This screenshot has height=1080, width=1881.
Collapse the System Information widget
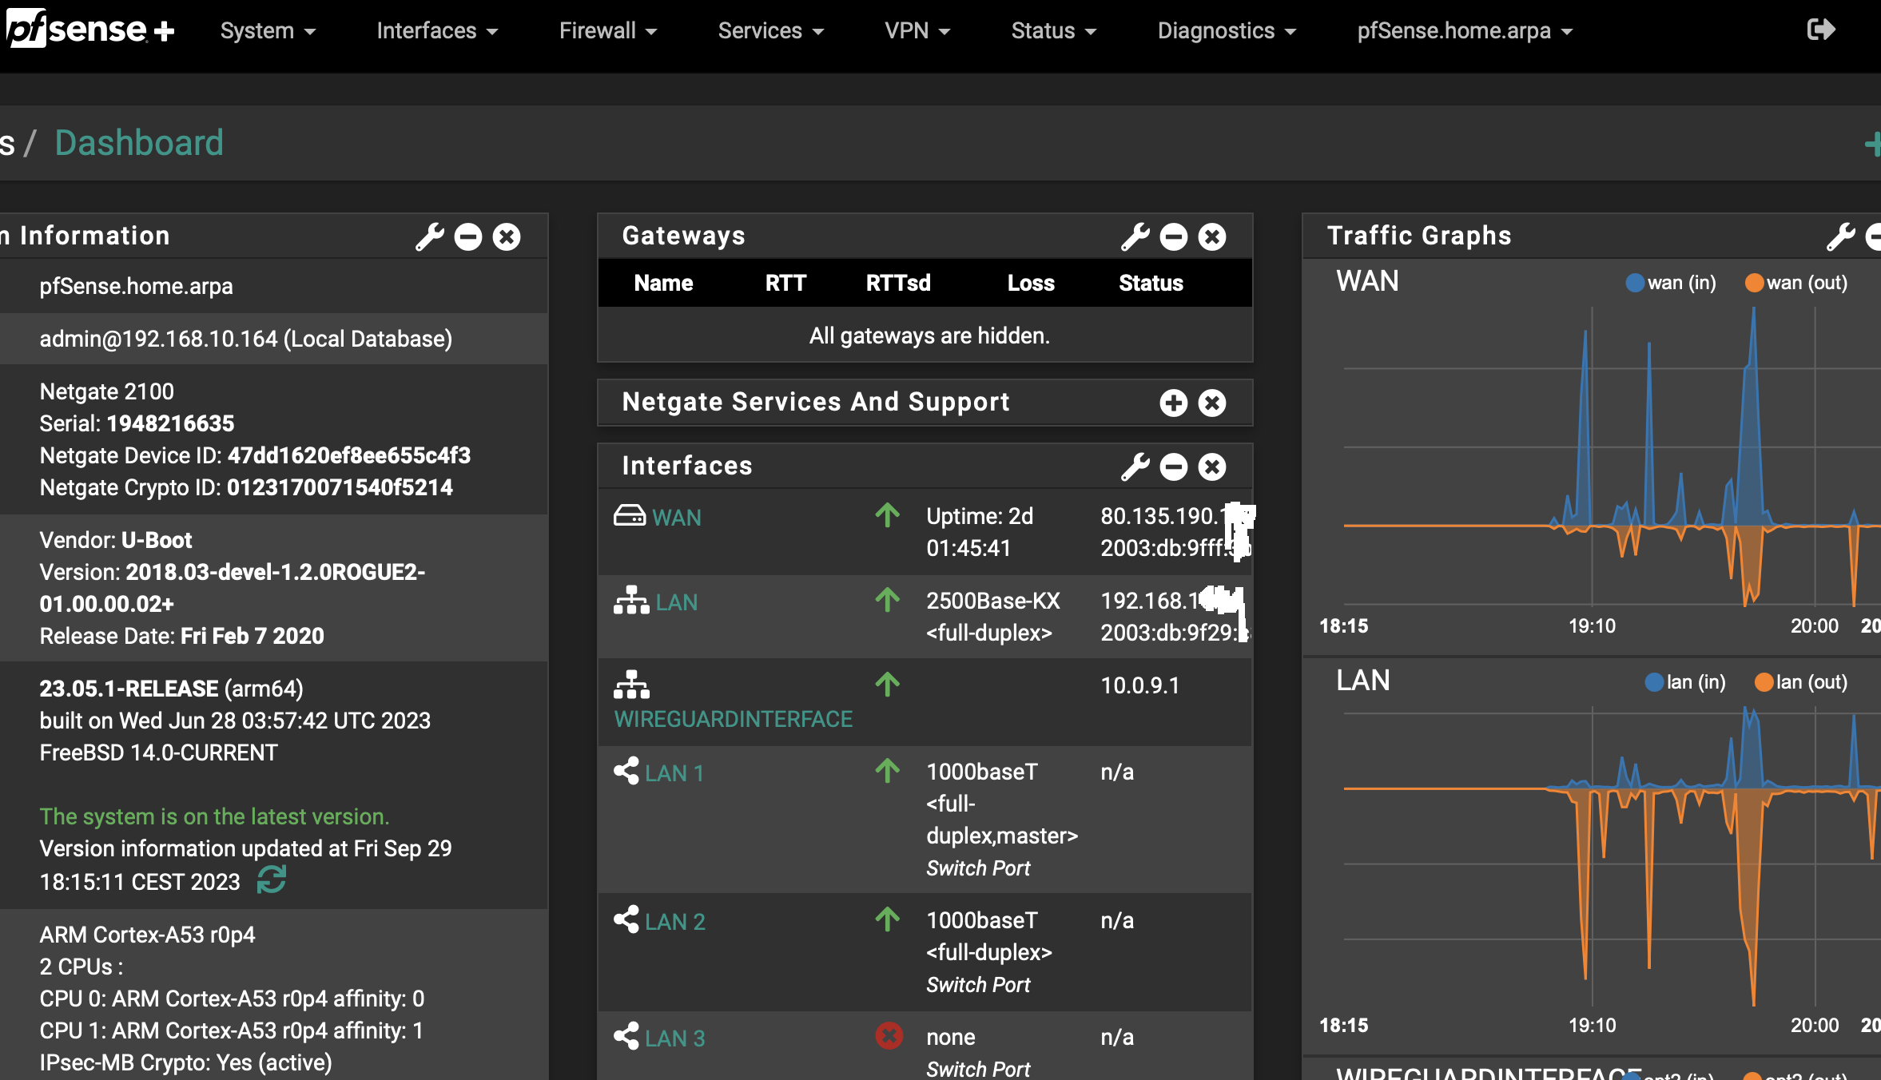(x=468, y=236)
